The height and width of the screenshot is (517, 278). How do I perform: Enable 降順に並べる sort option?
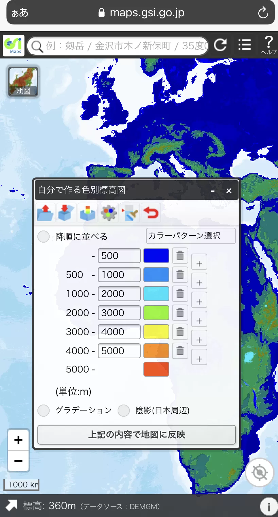44,237
